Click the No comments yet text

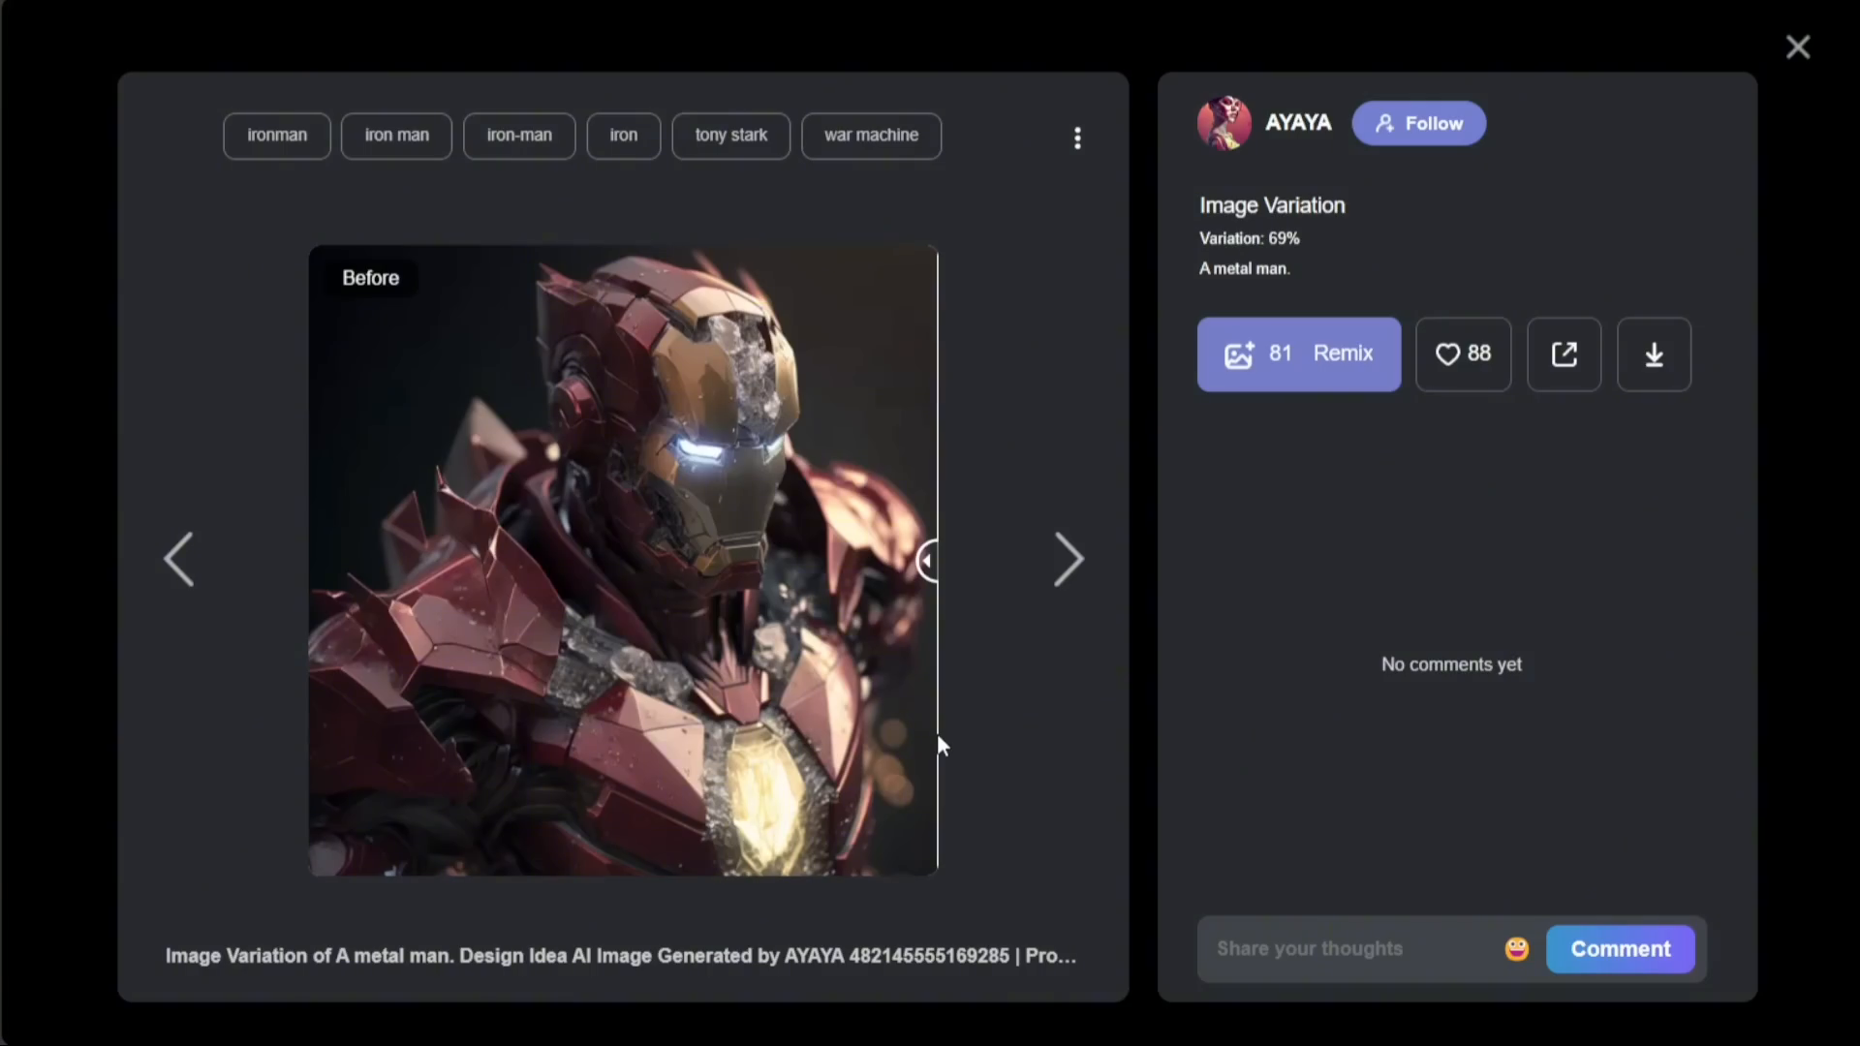click(1451, 664)
